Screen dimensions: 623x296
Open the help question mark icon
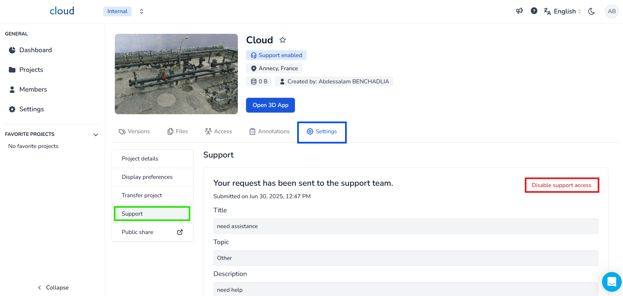pos(534,11)
